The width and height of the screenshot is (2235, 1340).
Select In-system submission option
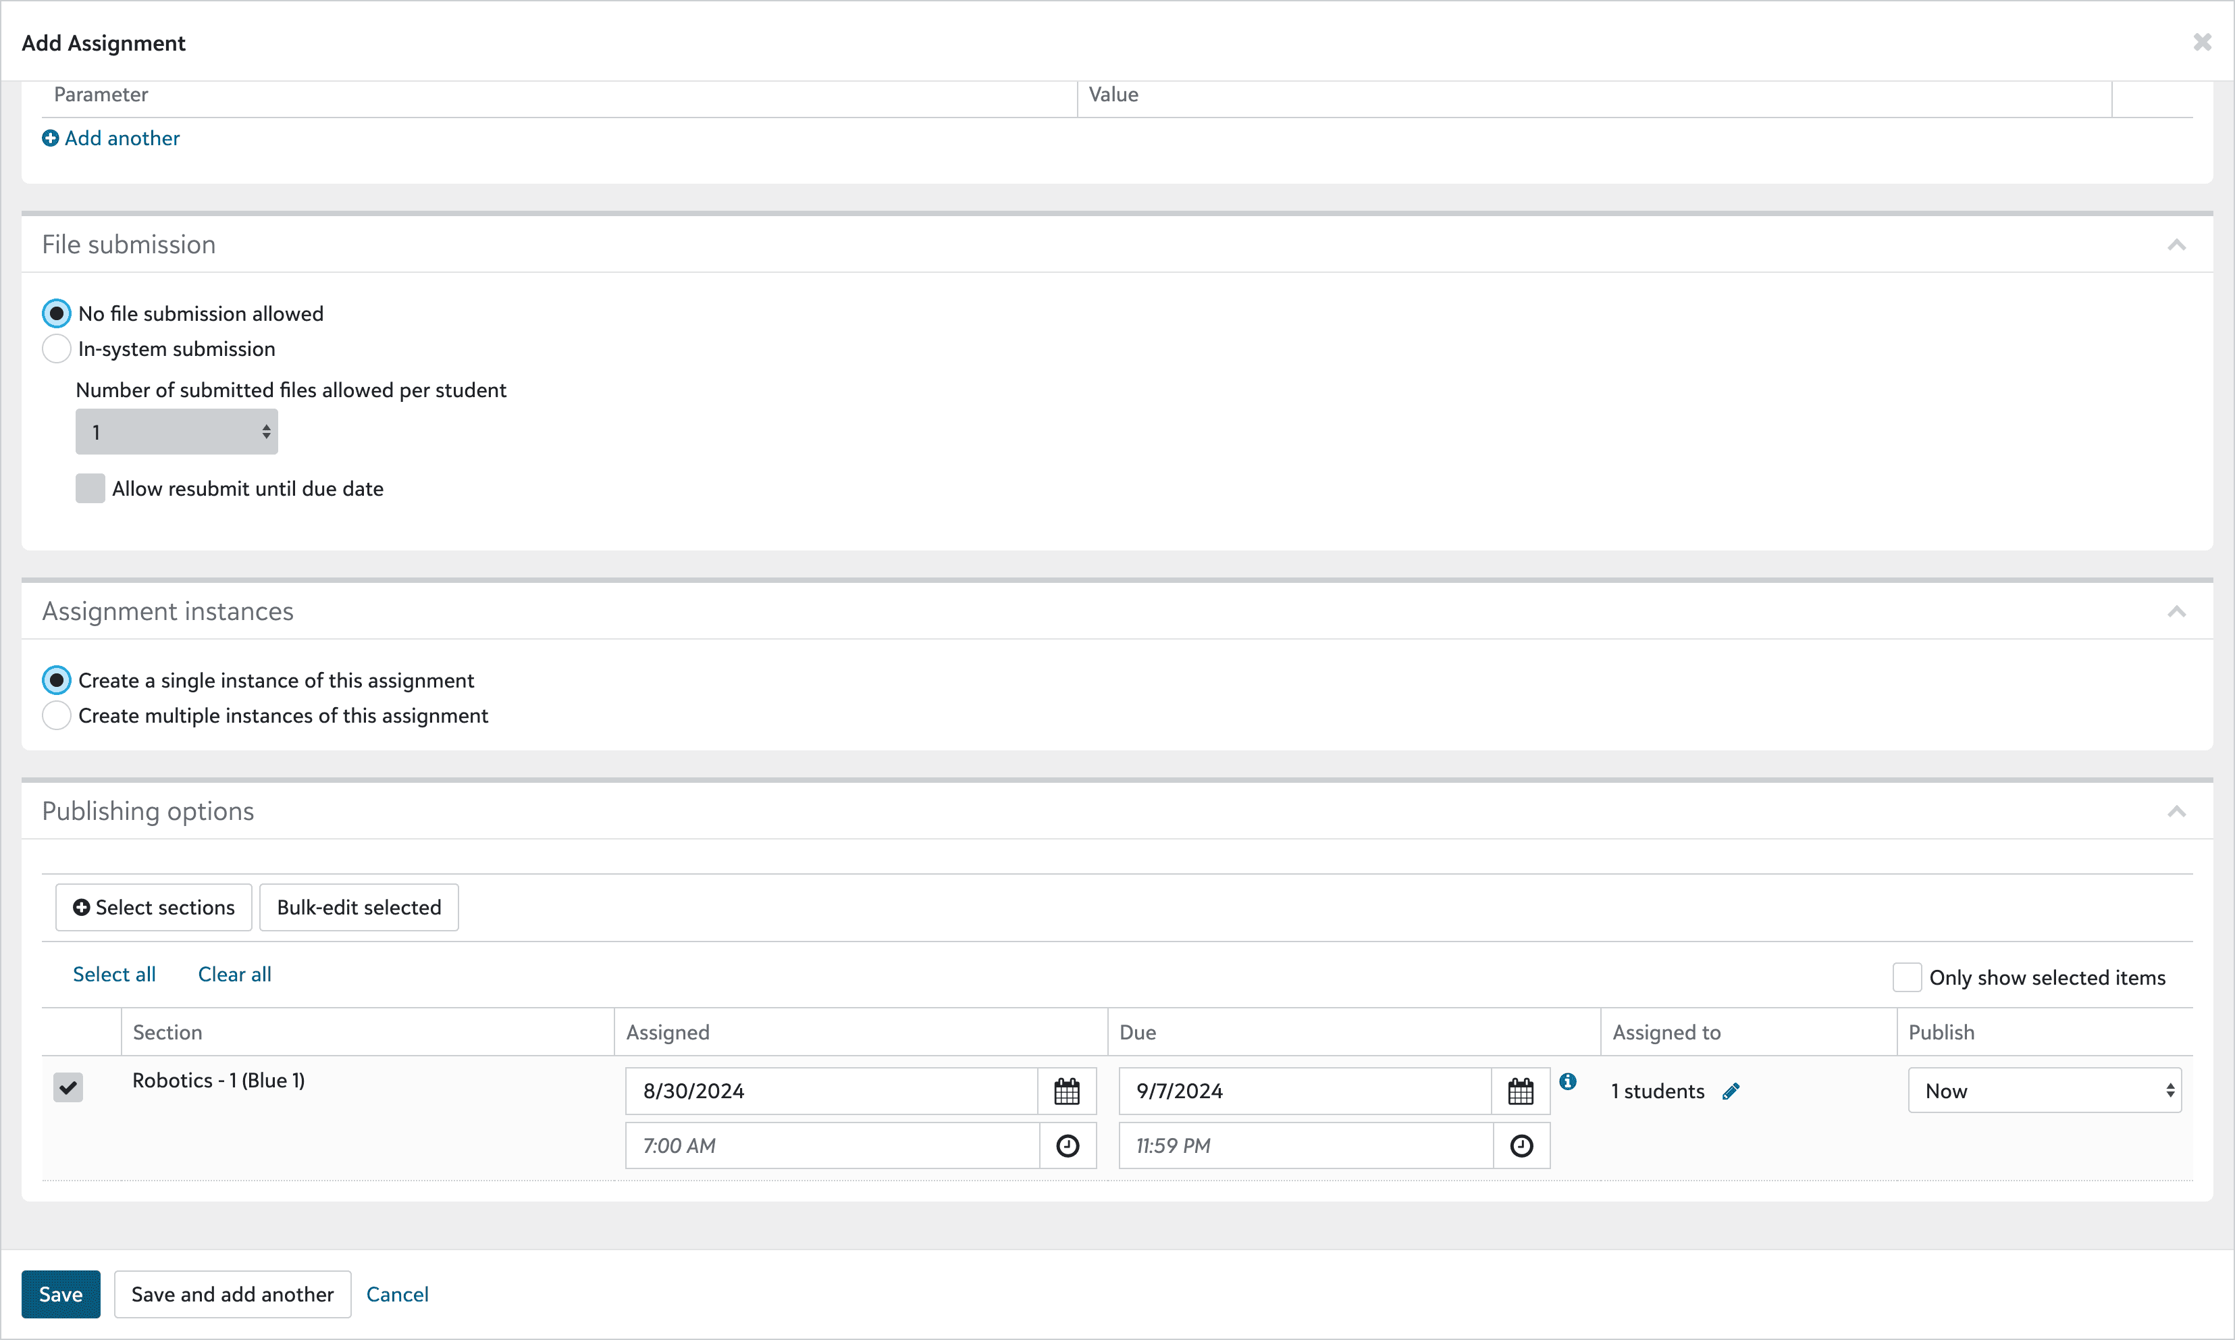click(x=57, y=349)
